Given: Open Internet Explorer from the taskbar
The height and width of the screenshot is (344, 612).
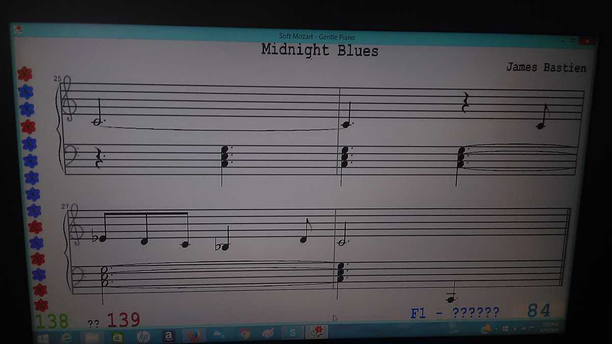Looking at the screenshot, I should 66,338.
